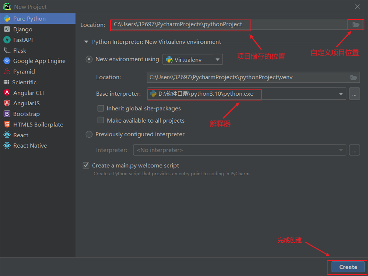Click the React entry text
The image size is (368, 276).
click(21, 135)
